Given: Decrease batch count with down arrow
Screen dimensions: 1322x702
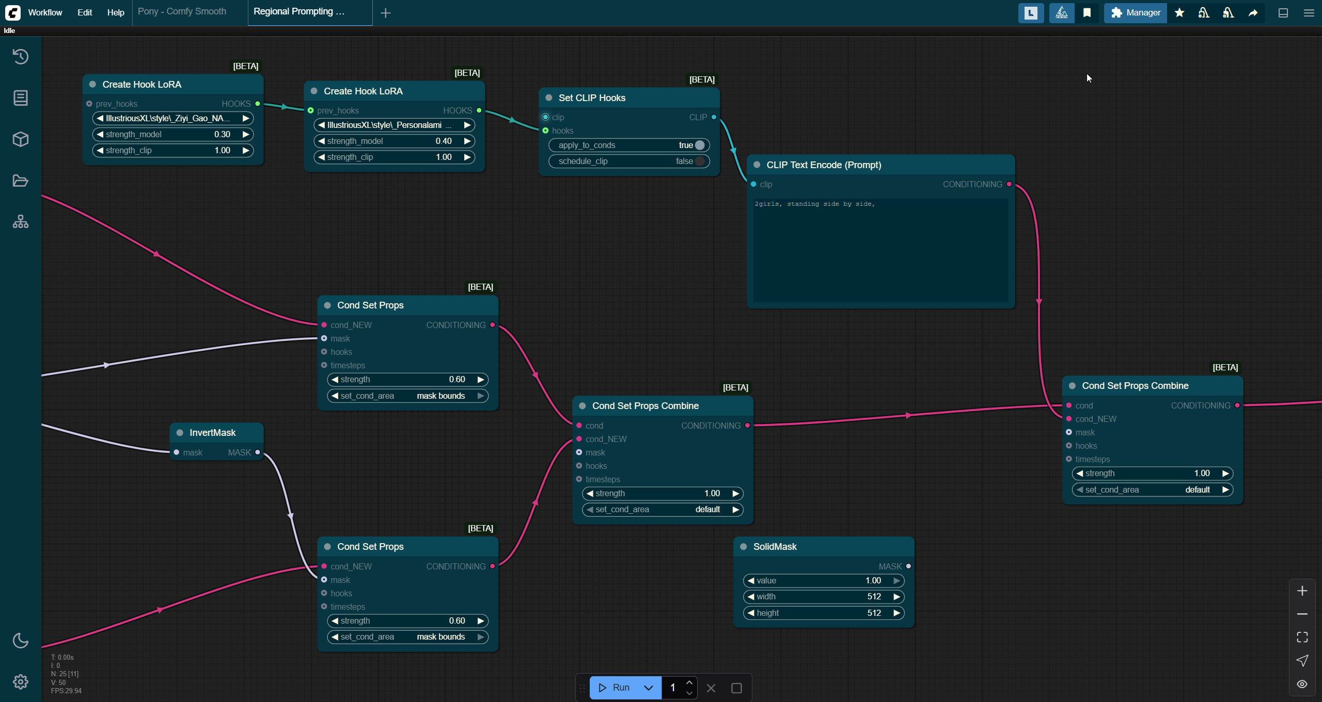Looking at the screenshot, I should [x=689, y=693].
